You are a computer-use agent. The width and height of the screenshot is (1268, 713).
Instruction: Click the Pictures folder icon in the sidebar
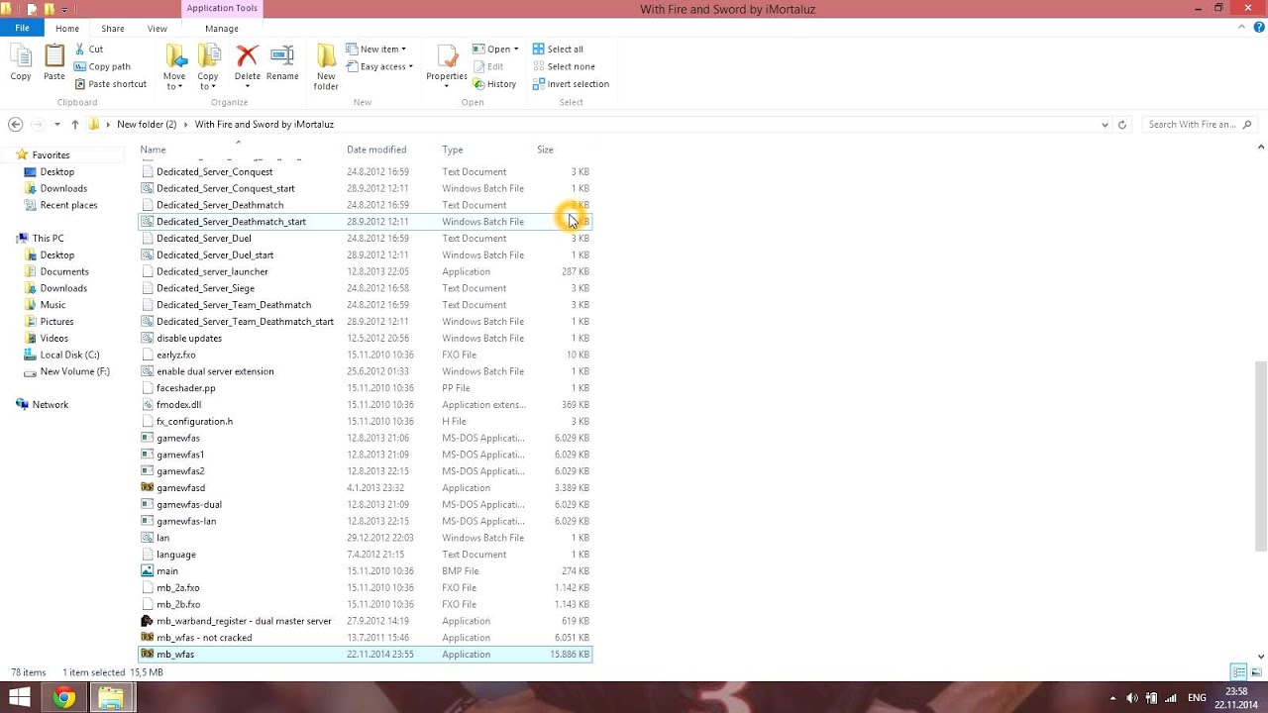31,322
